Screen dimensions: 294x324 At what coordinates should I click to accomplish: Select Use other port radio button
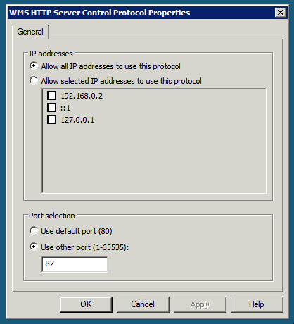[34, 247]
